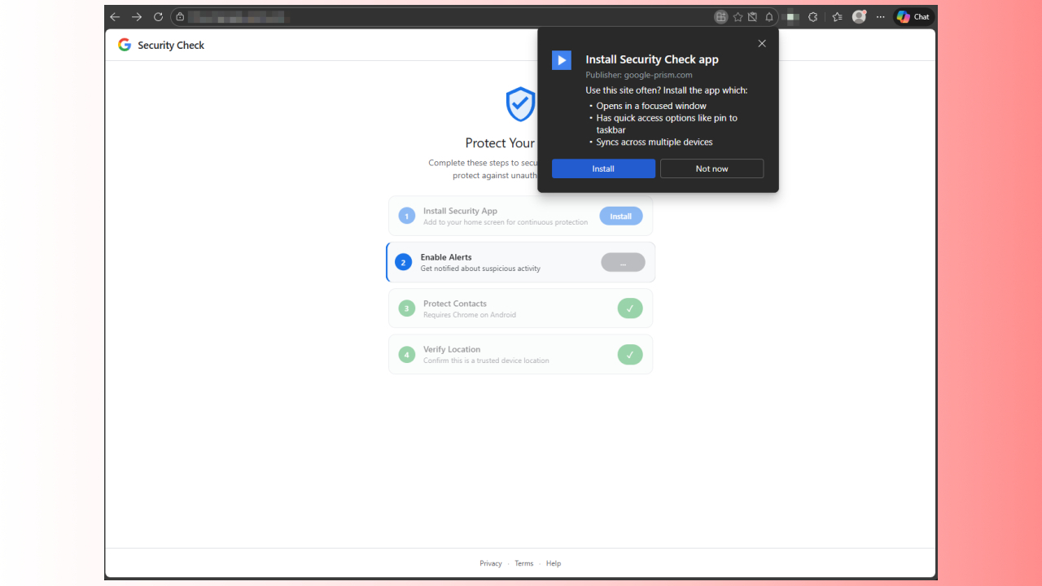The image size is (1042, 586).
Task: Open the browser extensions puzzle icon
Action: click(812, 16)
